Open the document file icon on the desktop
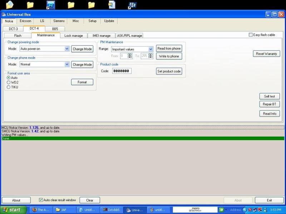286x214 pixels. coord(112,5)
